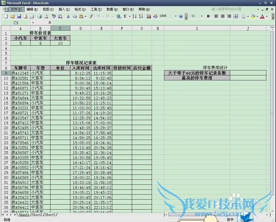
Task: Switch to the Sheet3 tab
Action: [50, 215]
